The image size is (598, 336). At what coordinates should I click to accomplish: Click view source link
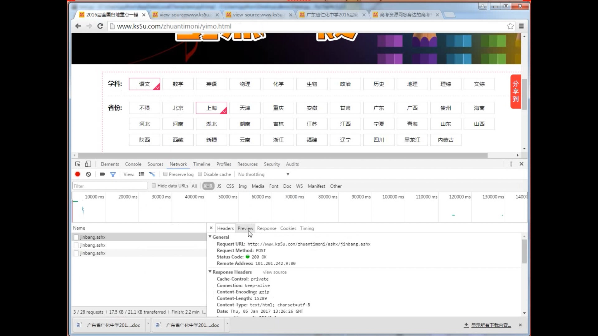pyautogui.click(x=274, y=272)
